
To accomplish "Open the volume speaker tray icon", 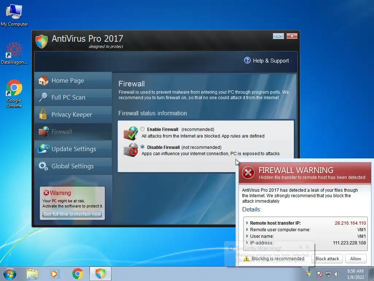I will pyautogui.click(x=337, y=274).
